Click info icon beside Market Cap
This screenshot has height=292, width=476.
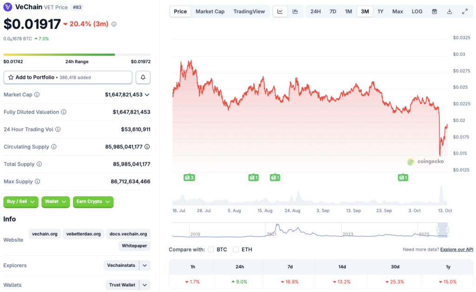point(37,95)
